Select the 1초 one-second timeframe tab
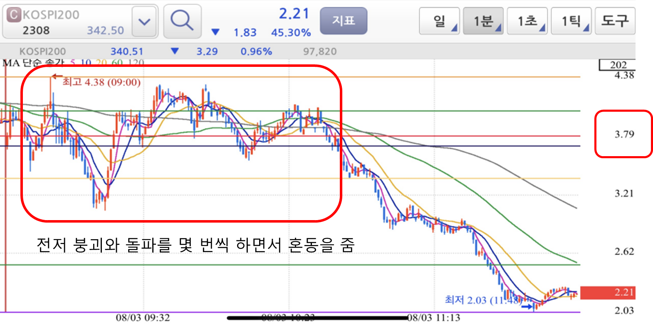The image size is (653, 326). pyautogui.click(x=527, y=21)
